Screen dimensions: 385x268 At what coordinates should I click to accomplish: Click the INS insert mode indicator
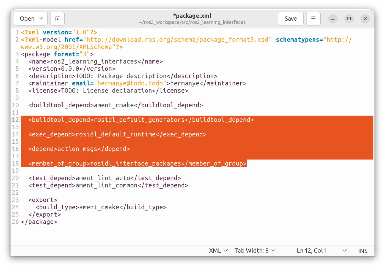363,251
